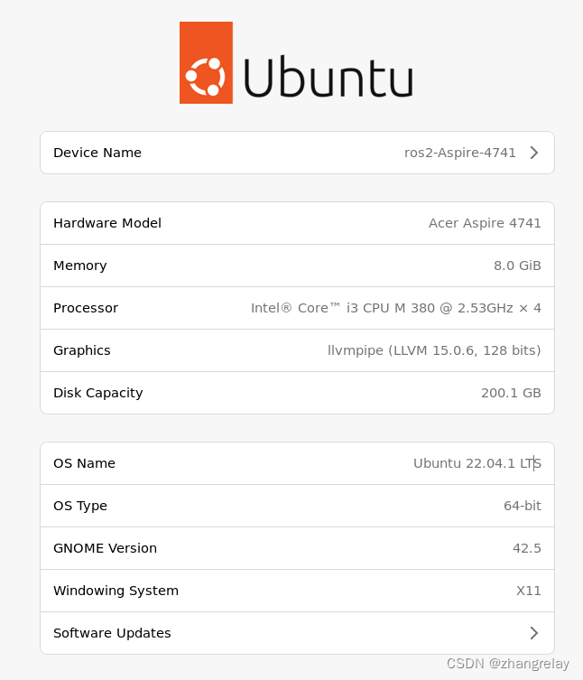Click the GNOME Version value 42.5
This screenshot has width=583, height=680.
coord(527,548)
